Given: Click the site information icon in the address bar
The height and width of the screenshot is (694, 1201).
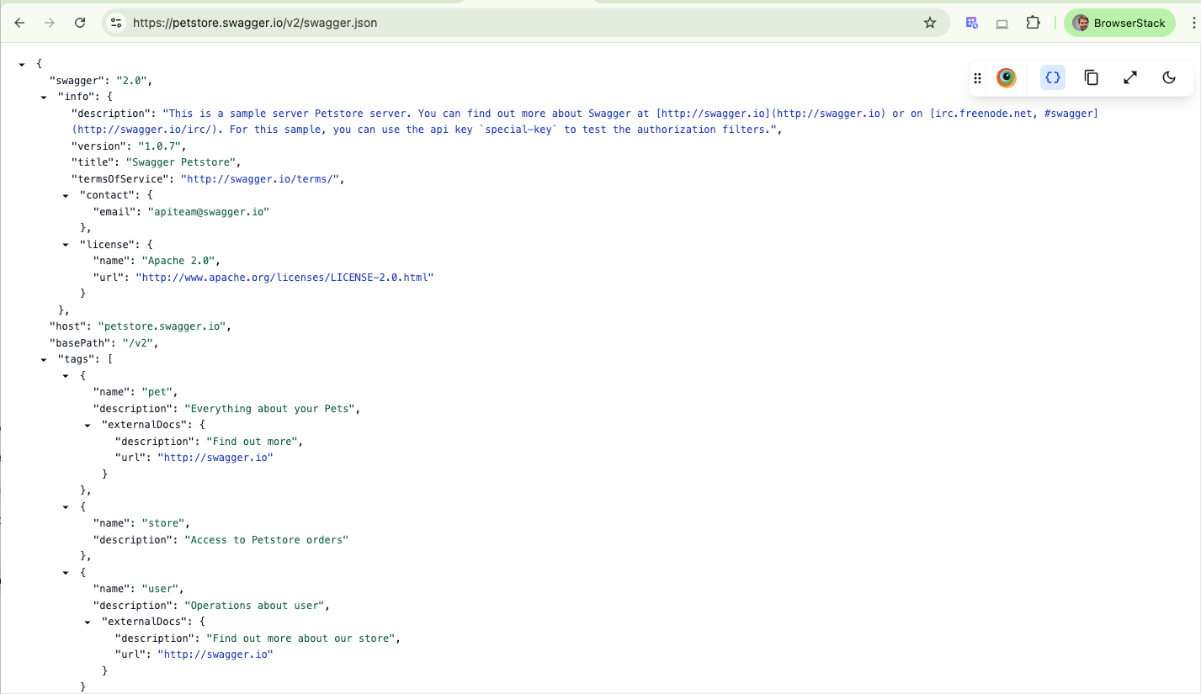Looking at the screenshot, I should coord(115,23).
